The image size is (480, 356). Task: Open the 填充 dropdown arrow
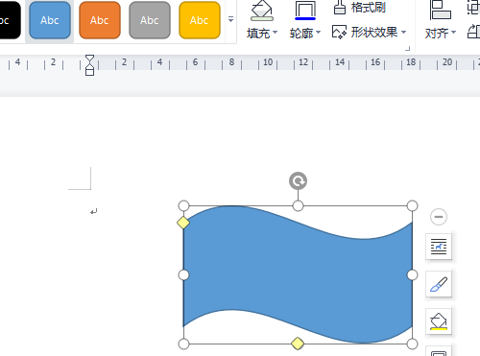coord(275,33)
